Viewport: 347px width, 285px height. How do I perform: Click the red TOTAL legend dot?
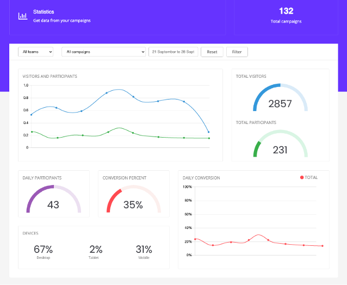coord(302,177)
